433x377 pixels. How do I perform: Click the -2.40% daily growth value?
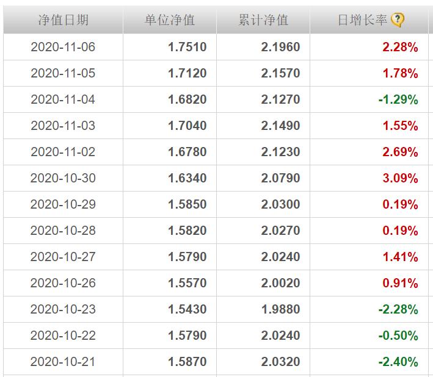click(398, 362)
